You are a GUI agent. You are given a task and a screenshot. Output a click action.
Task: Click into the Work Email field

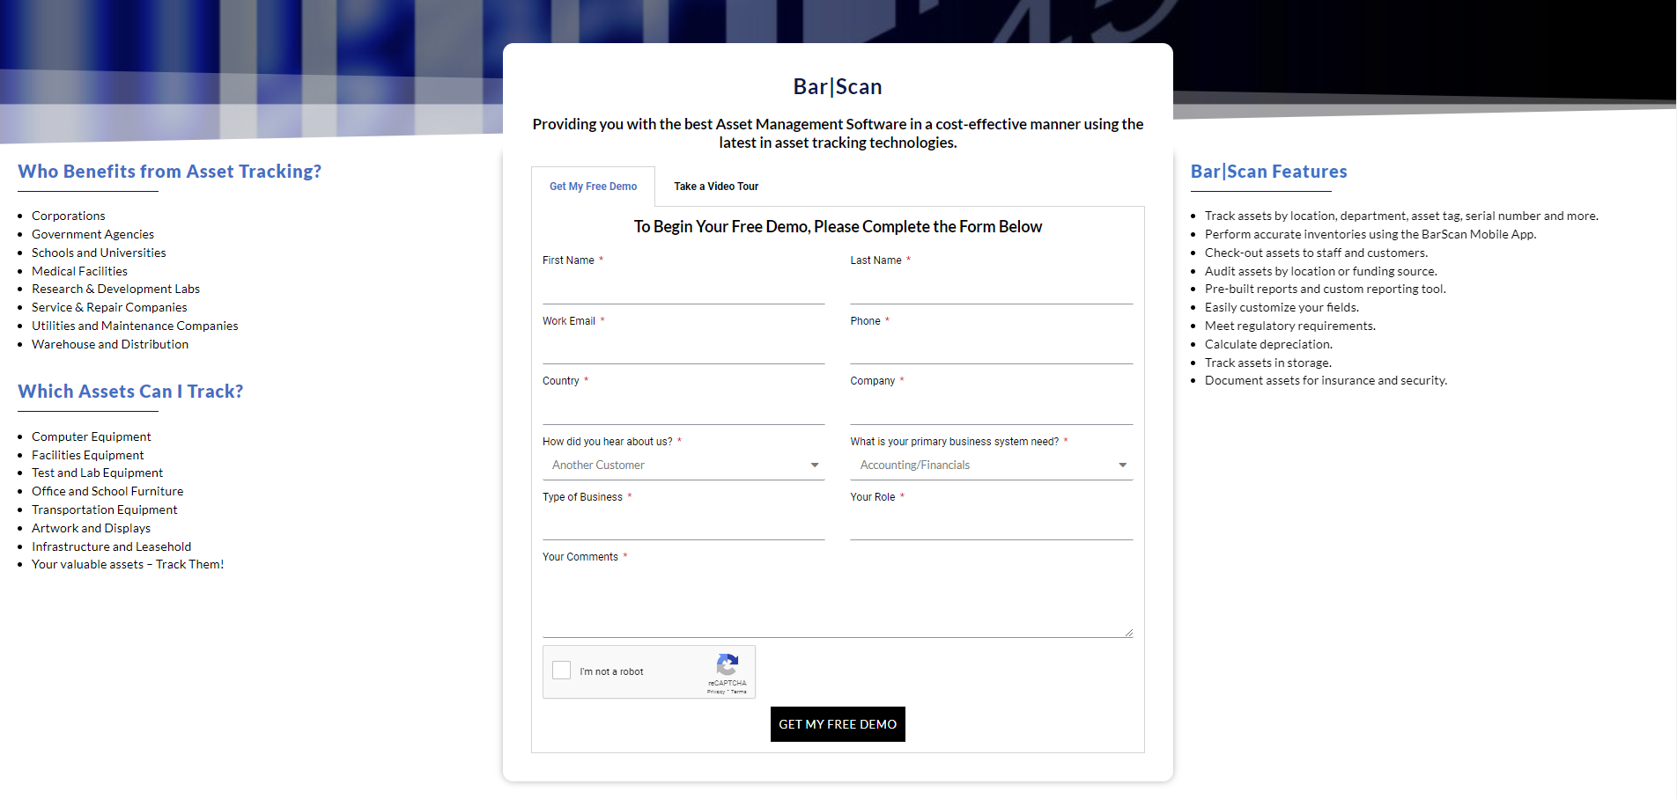pos(683,348)
